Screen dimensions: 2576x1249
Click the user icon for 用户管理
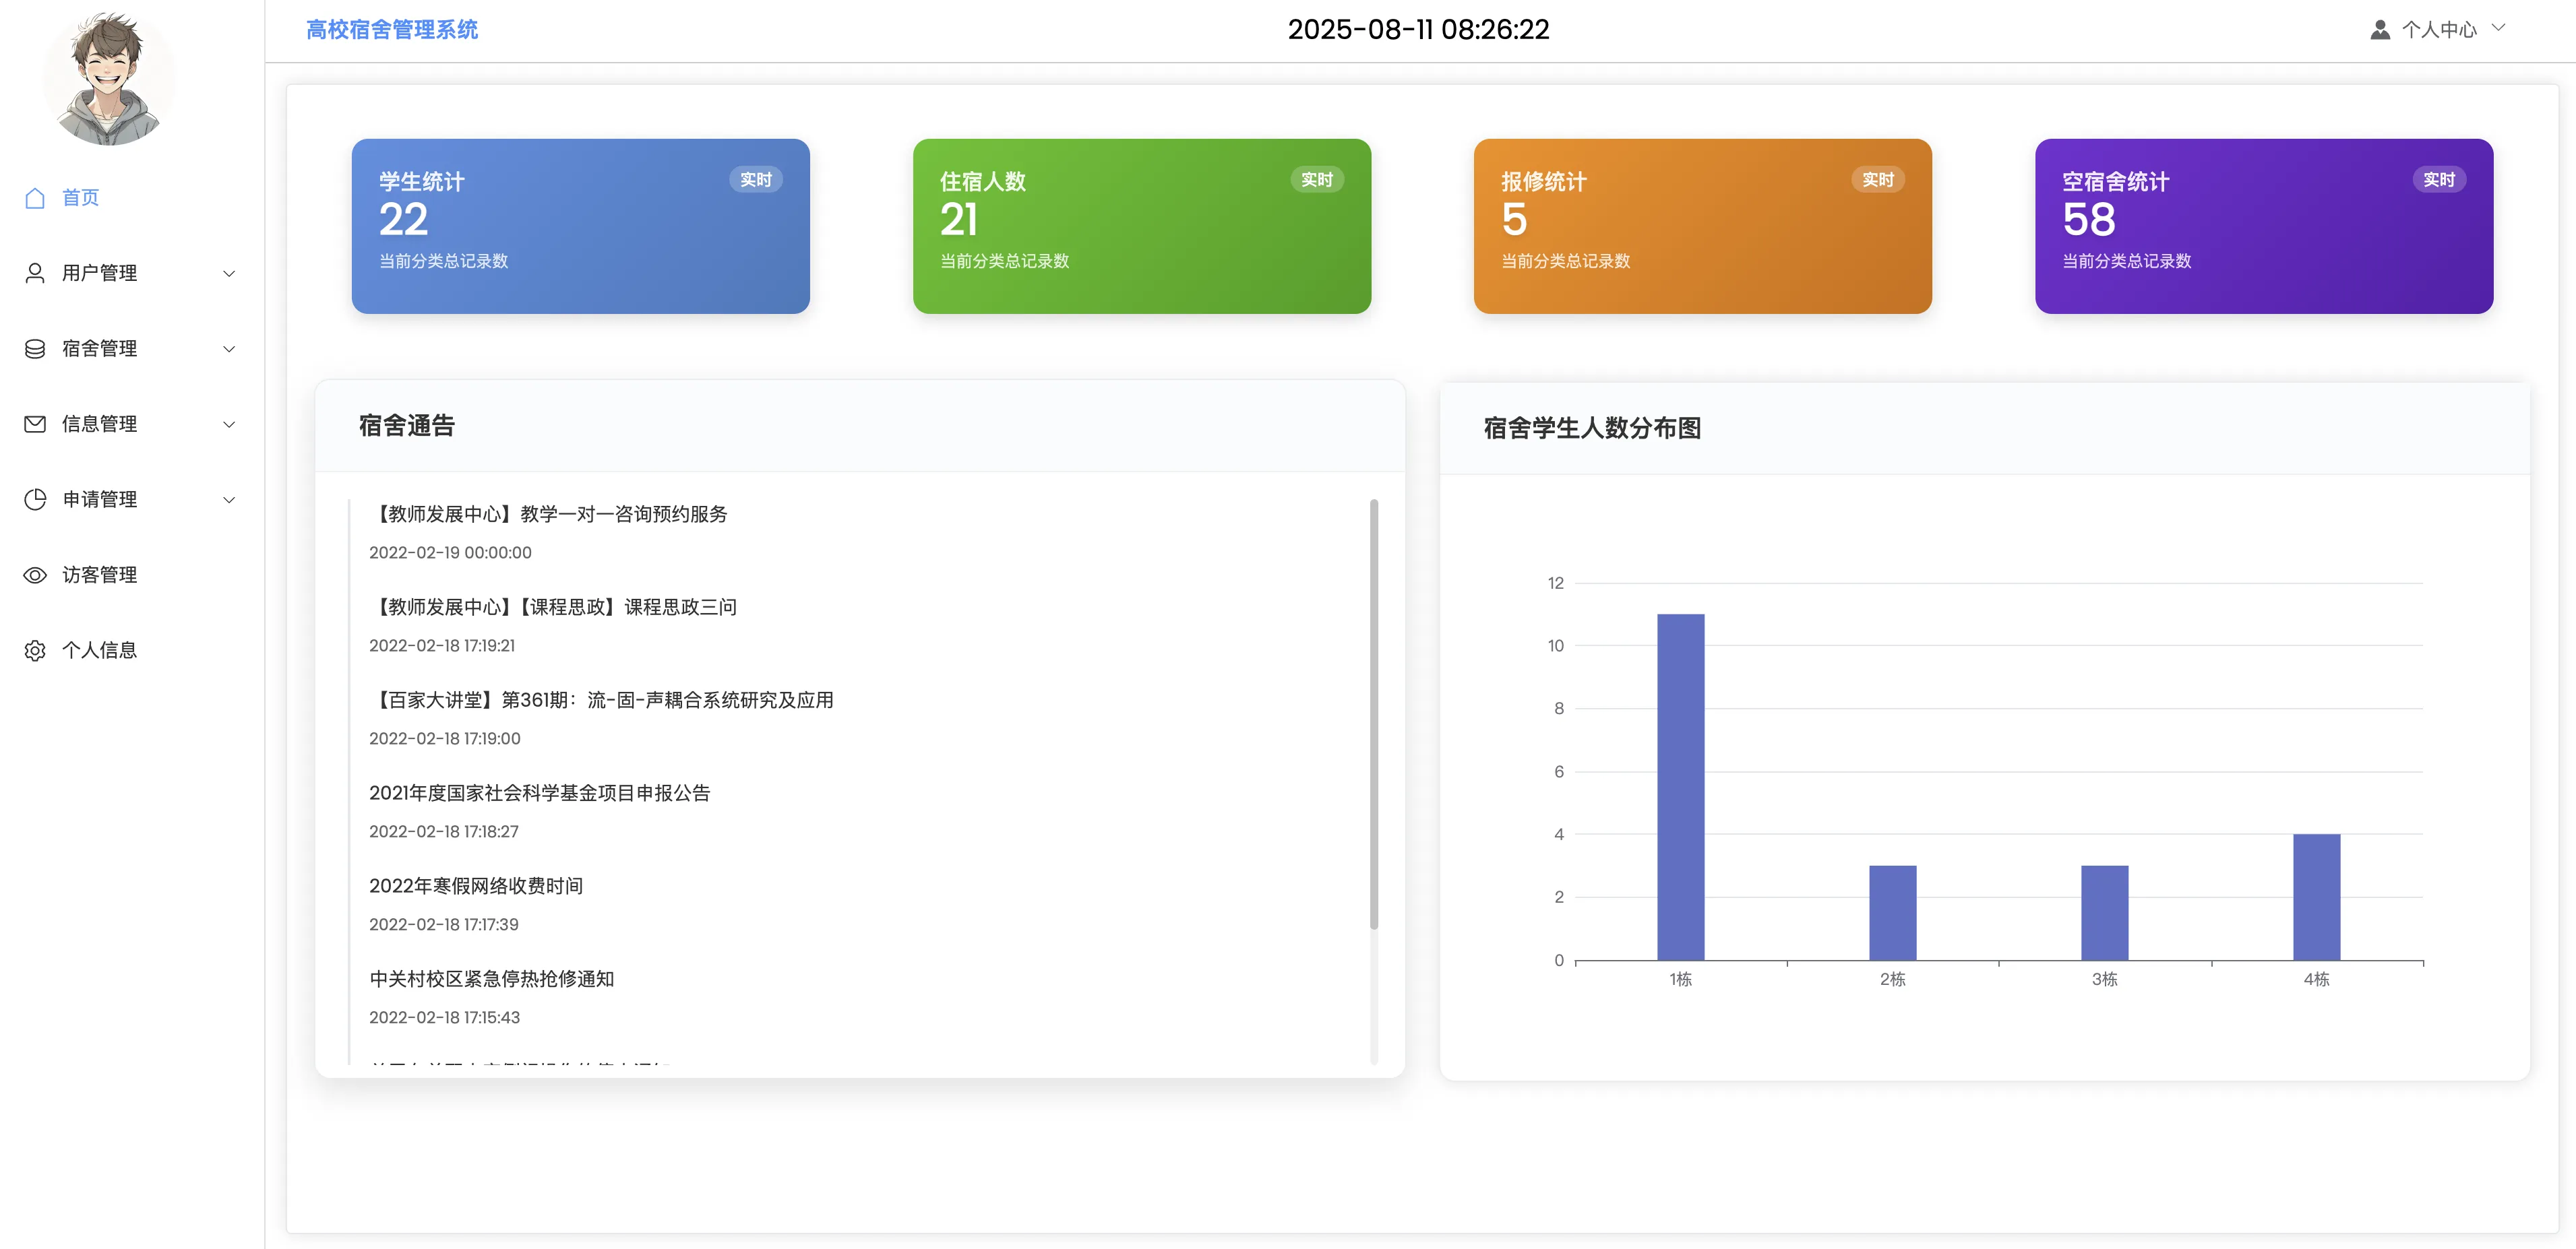[x=35, y=273]
